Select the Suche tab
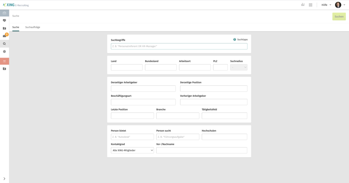The image size is (349, 183). [16, 27]
